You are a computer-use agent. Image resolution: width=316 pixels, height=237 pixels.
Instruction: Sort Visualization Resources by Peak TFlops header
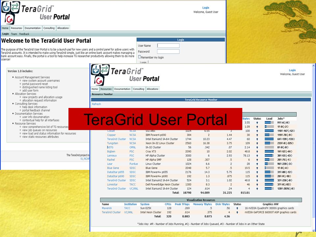182,204
